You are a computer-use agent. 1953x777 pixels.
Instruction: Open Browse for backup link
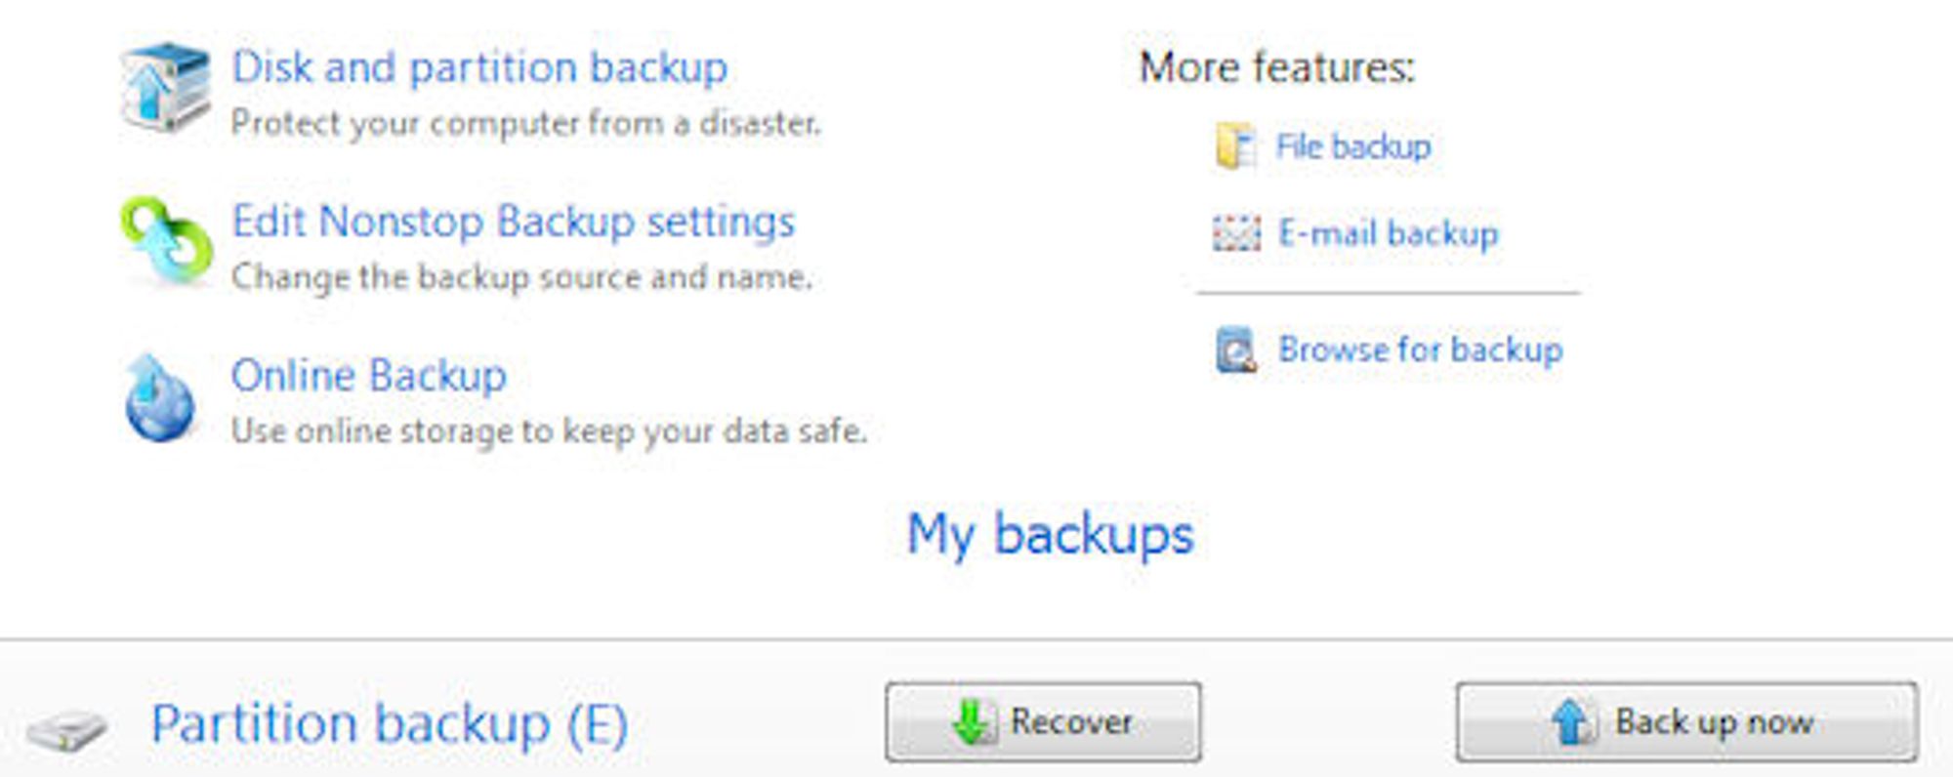click(1421, 349)
